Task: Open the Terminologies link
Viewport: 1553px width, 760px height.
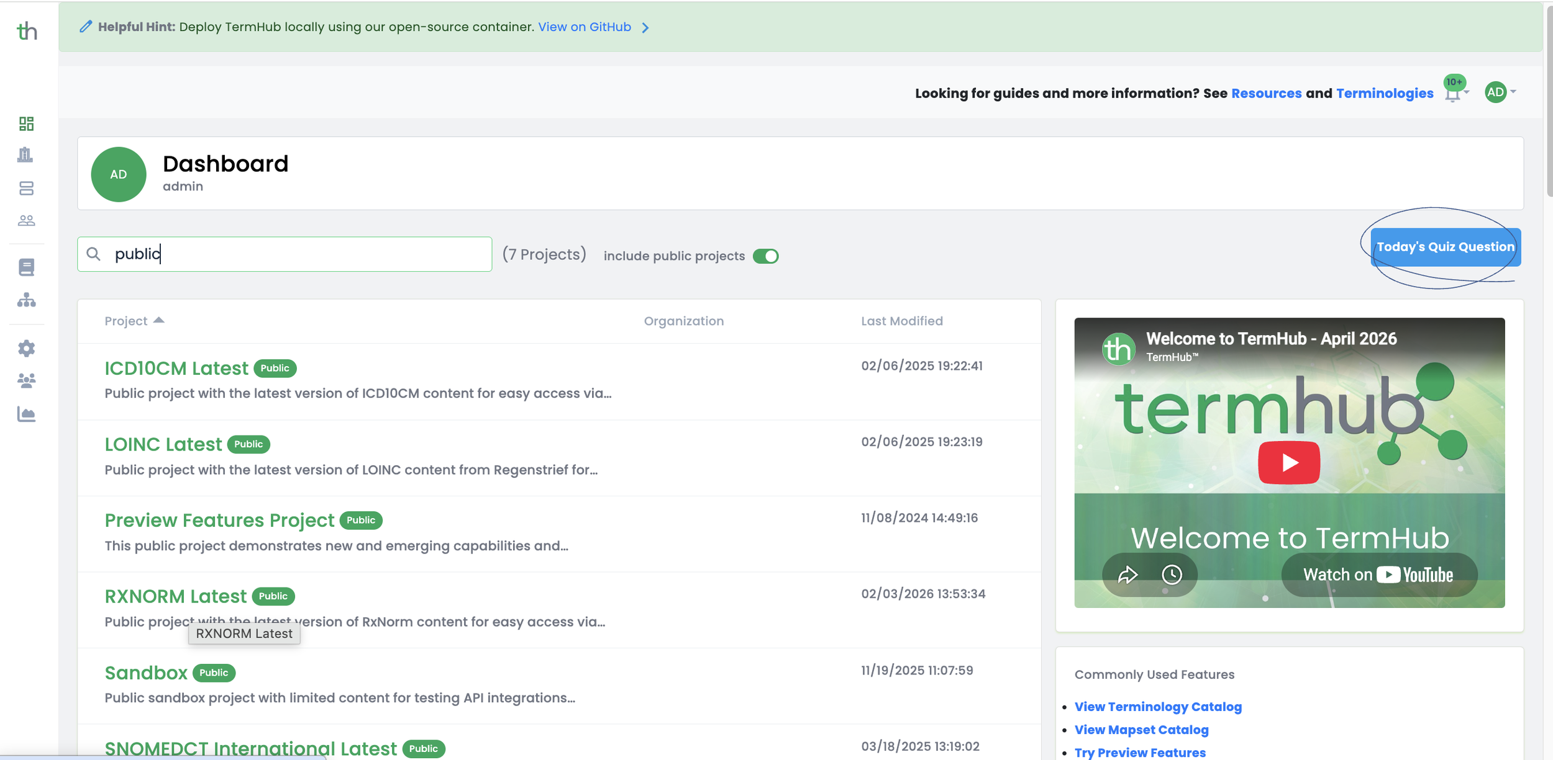Action: coord(1385,93)
